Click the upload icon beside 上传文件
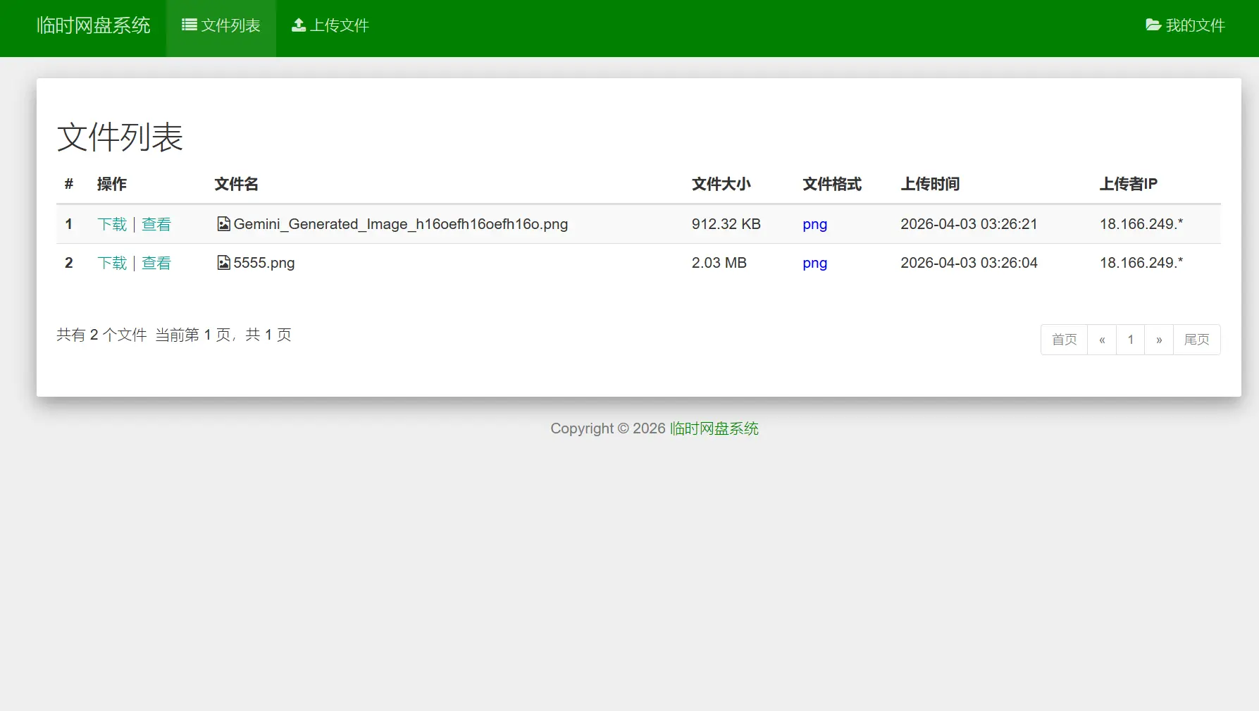The width and height of the screenshot is (1259, 711). coord(298,24)
